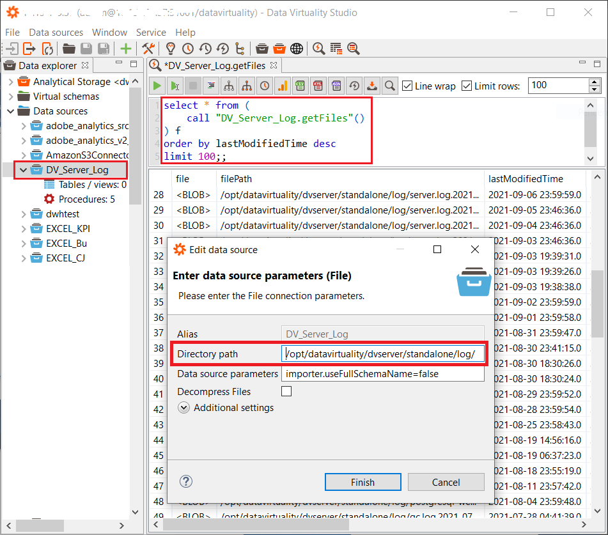Viewport: 608px width, 535px height.
Task: Toggle the Line wrap checkbox
Action: [407, 86]
